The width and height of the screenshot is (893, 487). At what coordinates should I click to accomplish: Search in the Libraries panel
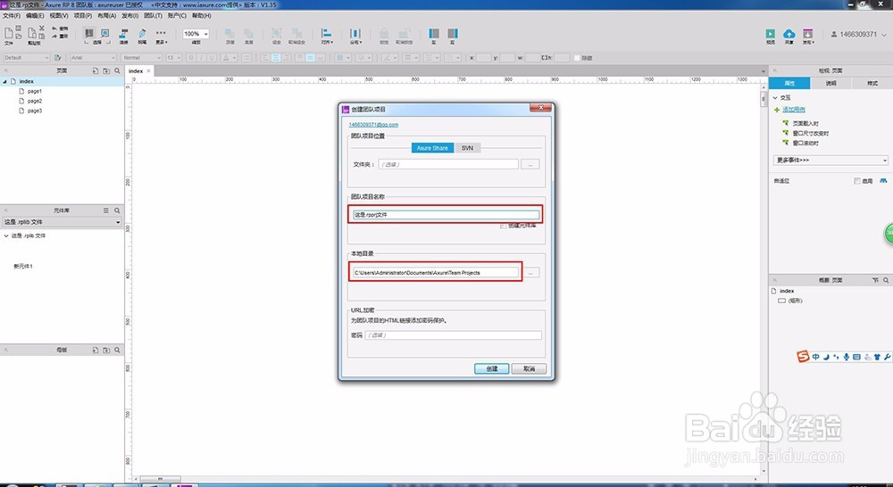pyautogui.click(x=117, y=210)
